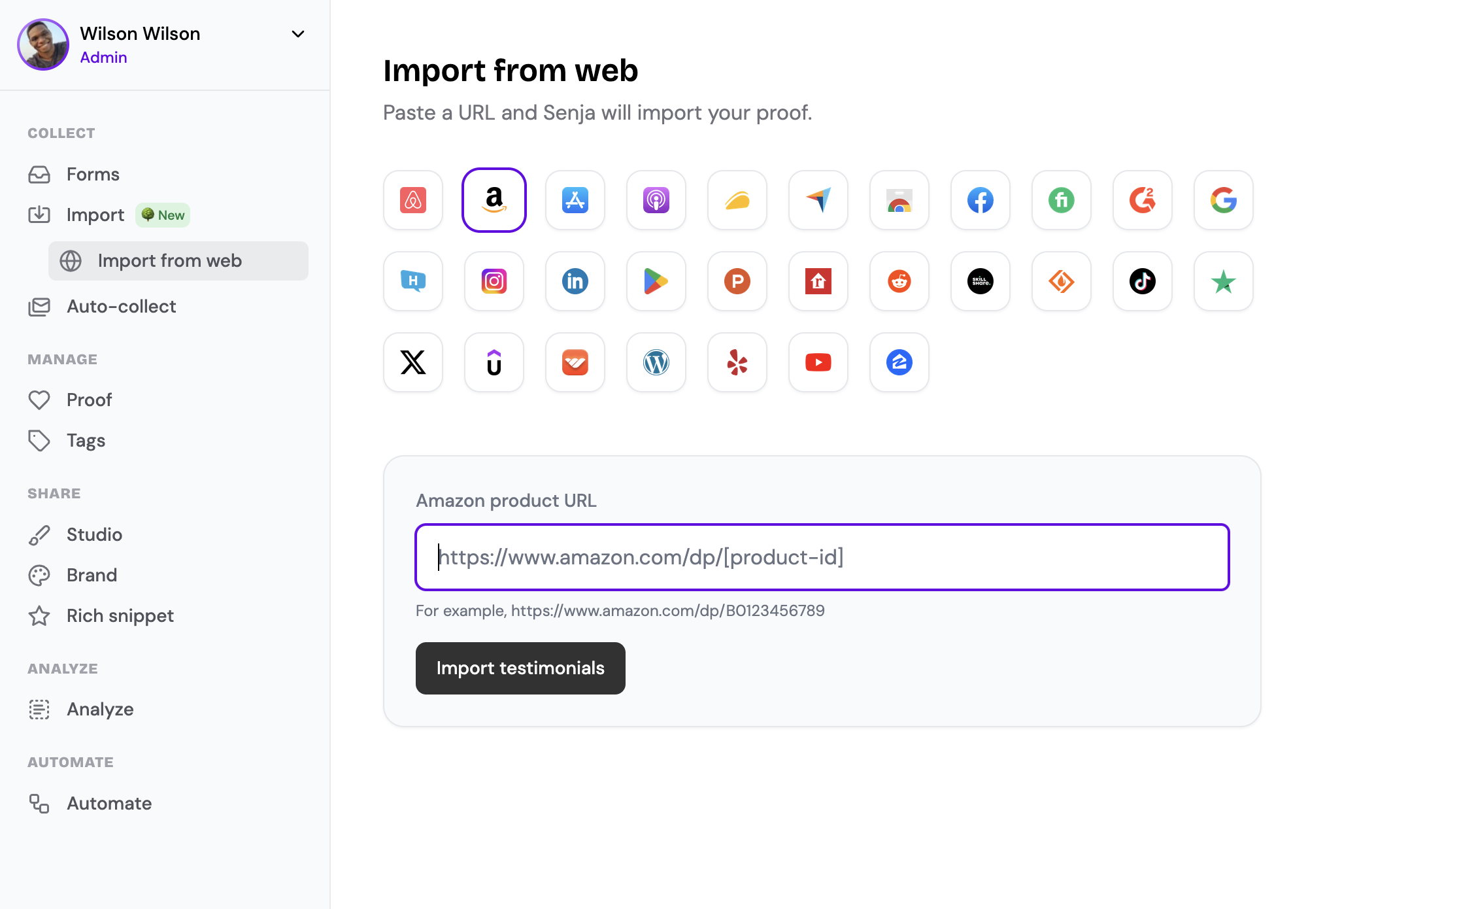This screenshot has width=1459, height=909.
Task: Expand the Wilson Wilson account dropdown
Action: (x=298, y=34)
